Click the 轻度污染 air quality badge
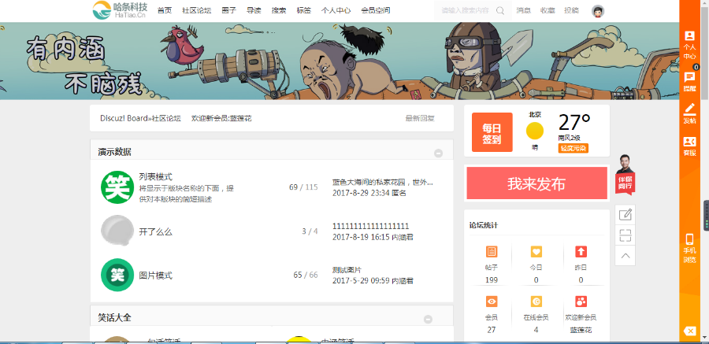Image resolution: width=709 pixels, height=344 pixels. 573,148
